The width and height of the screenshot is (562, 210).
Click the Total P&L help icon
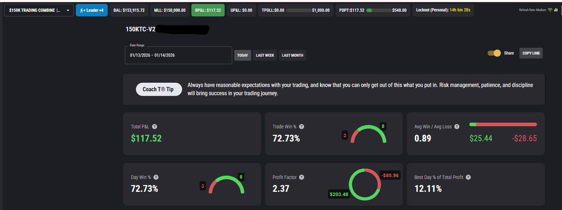tap(155, 126)
